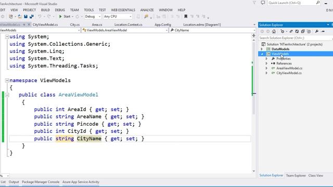Switch to City.cs tab
Image resolution: width=333 pixels, height=187 pixels.
pyautogui.click(x=75, y=24)
